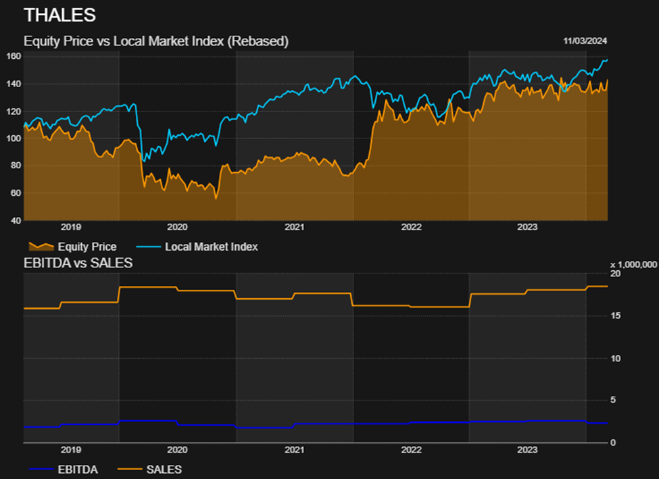This screenshot has width=659, height=479.
Task: Select the date 11/03/2024
Action: point(585,41)
